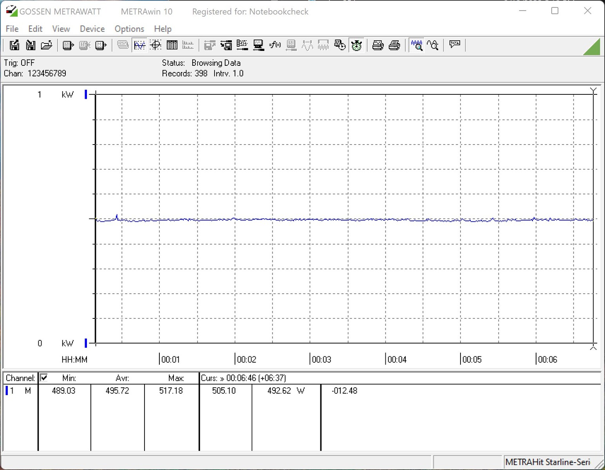Open the File menu

click(12, 29)
